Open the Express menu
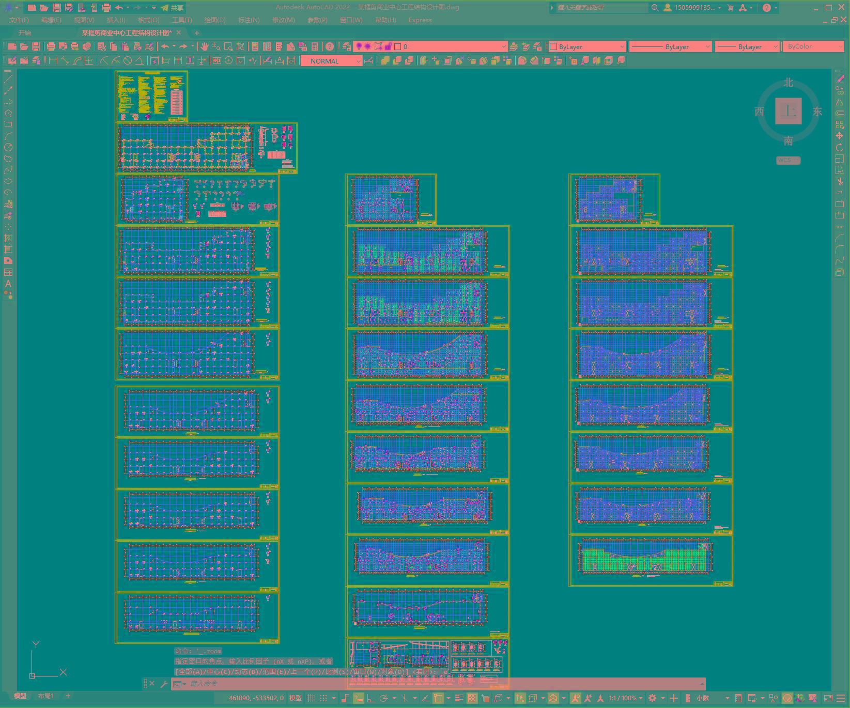Screen dimensions: 850x708 (420, 20)
